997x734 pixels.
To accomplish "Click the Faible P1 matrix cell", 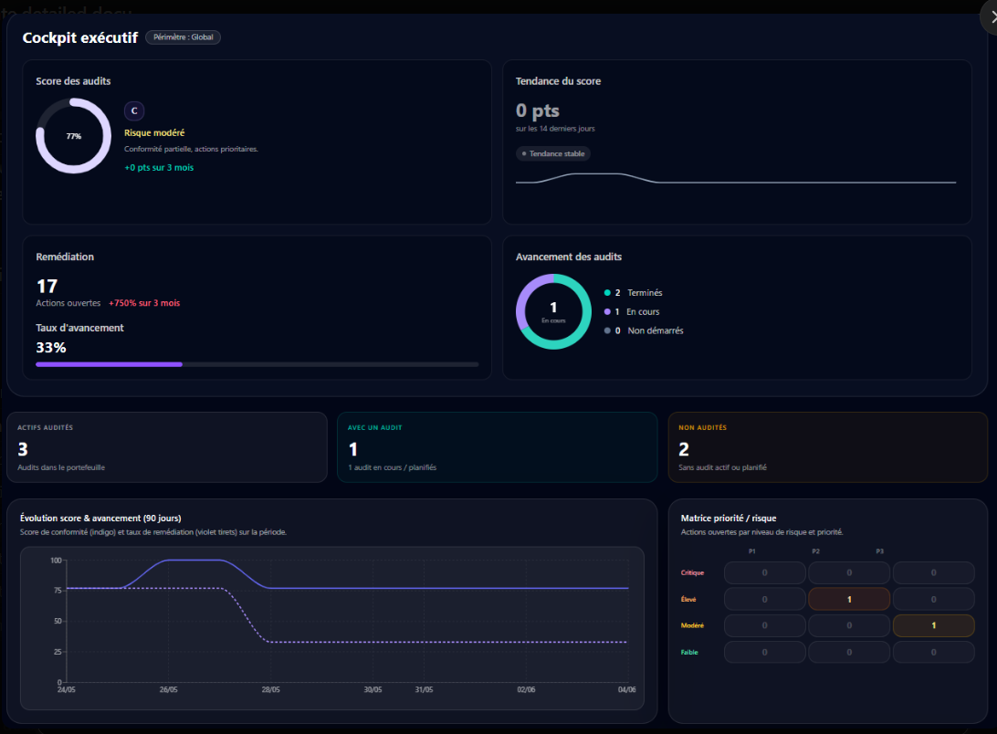I will point(765,652).
